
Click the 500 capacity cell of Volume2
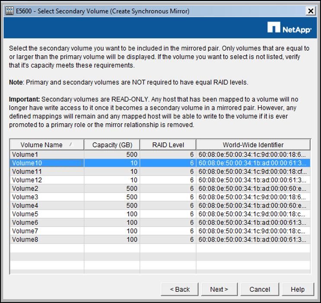(112, 188)
